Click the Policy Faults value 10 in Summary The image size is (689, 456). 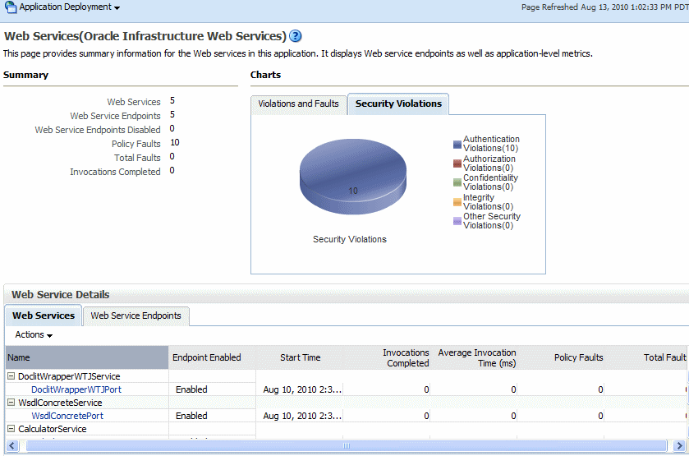(175, 142)
